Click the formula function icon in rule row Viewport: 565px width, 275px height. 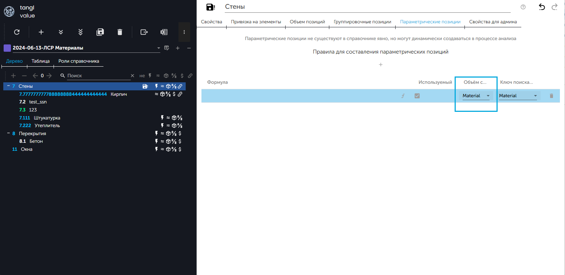(403, 96)
